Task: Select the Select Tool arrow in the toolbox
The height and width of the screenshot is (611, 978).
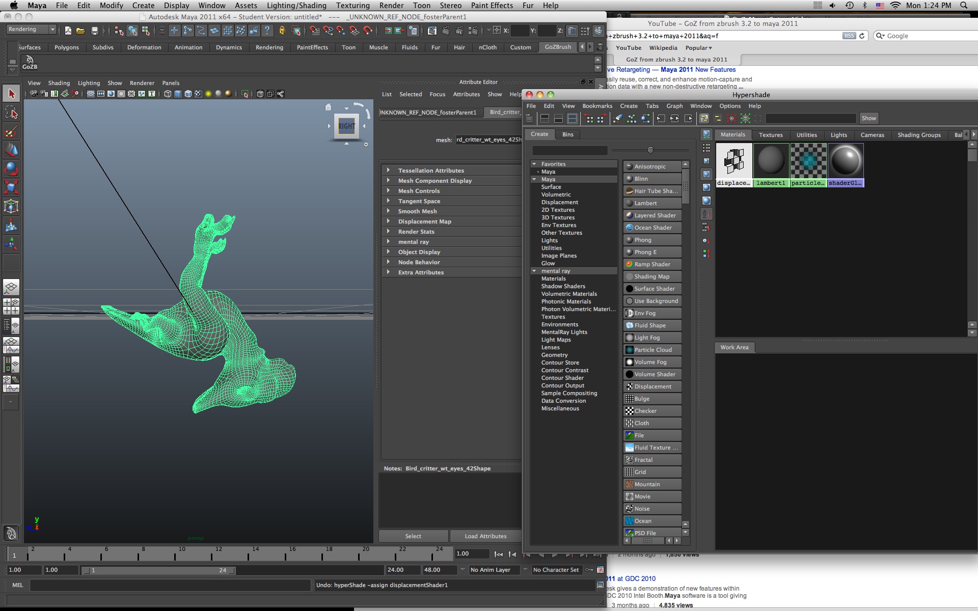Action: [11, 93]
